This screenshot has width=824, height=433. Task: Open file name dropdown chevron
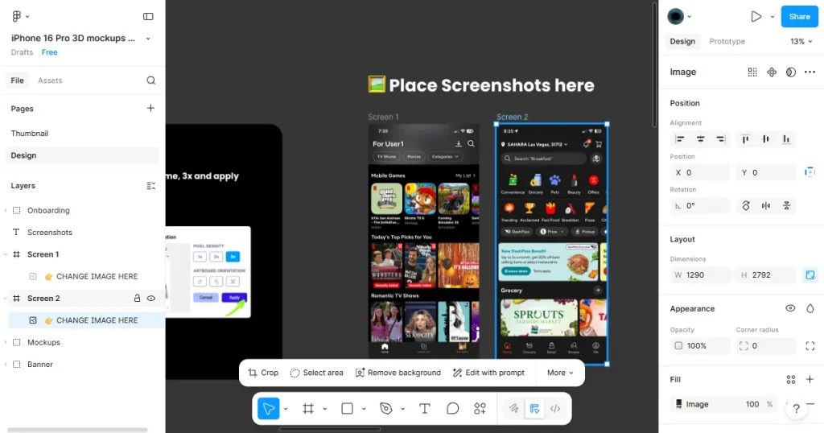pyautogui.click(x=148, y=39)
